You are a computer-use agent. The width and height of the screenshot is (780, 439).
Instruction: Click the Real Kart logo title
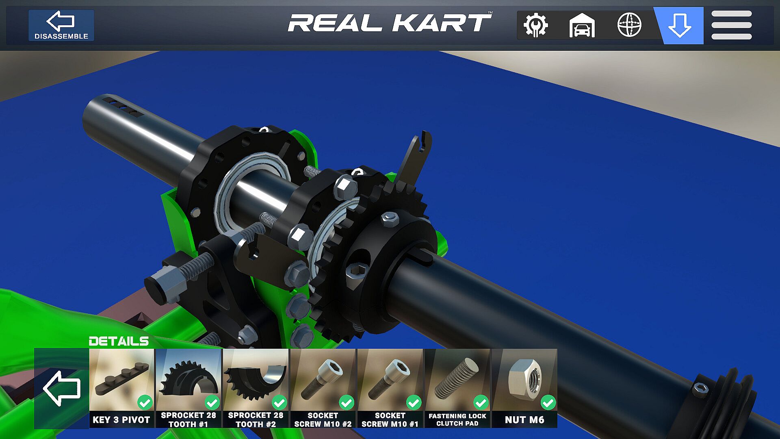pyautogui.click(x=390, y=23)
